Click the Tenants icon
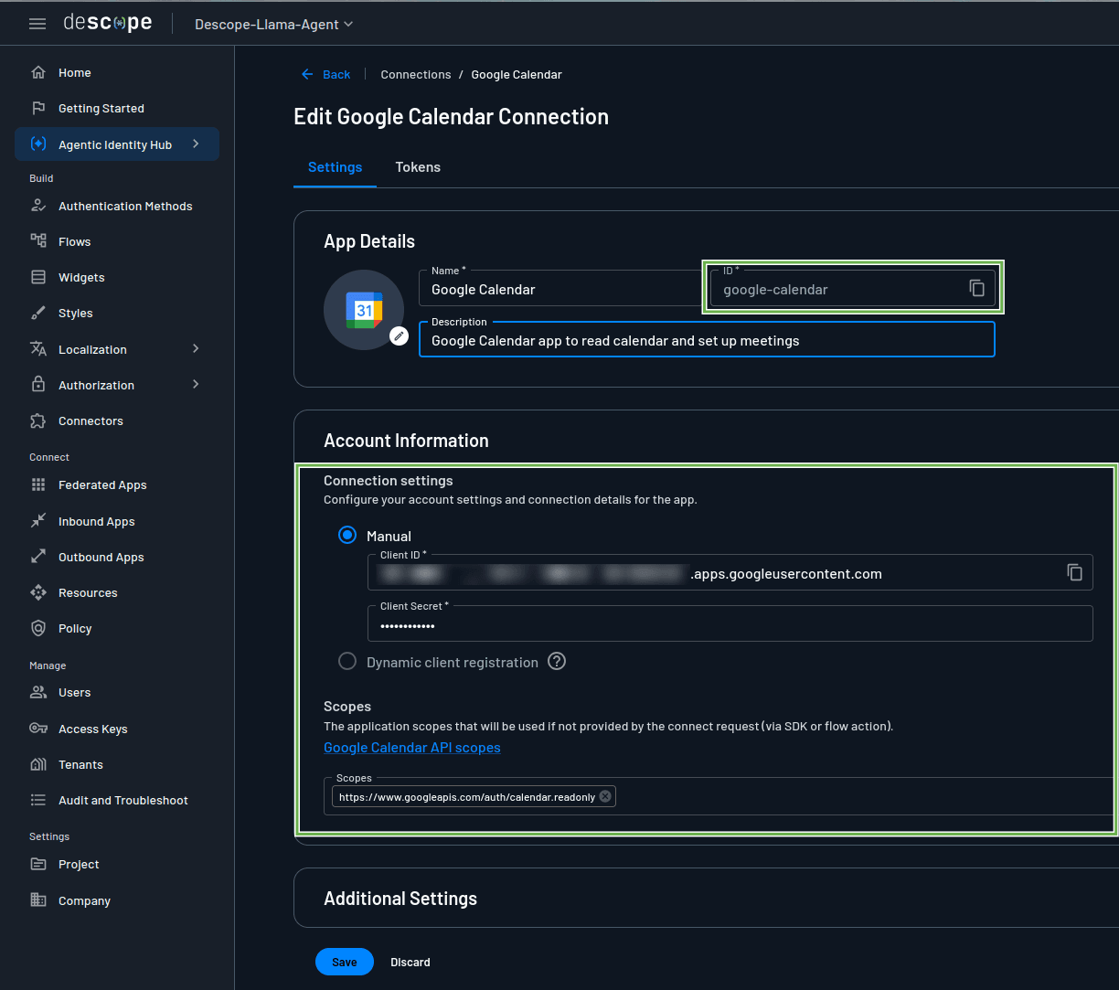 (x=38, y=764)
